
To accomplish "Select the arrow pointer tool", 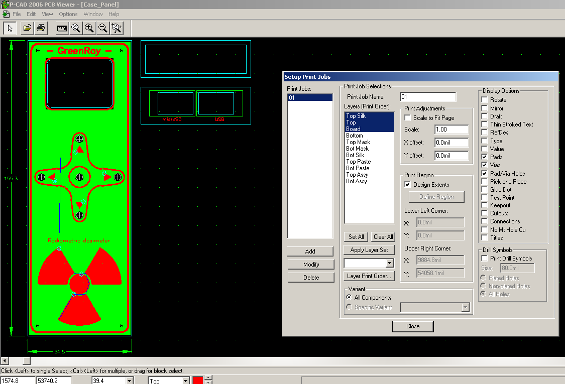I will tap(10, 28).
